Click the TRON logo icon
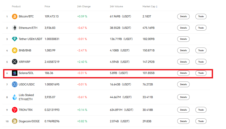 (15, 110)
